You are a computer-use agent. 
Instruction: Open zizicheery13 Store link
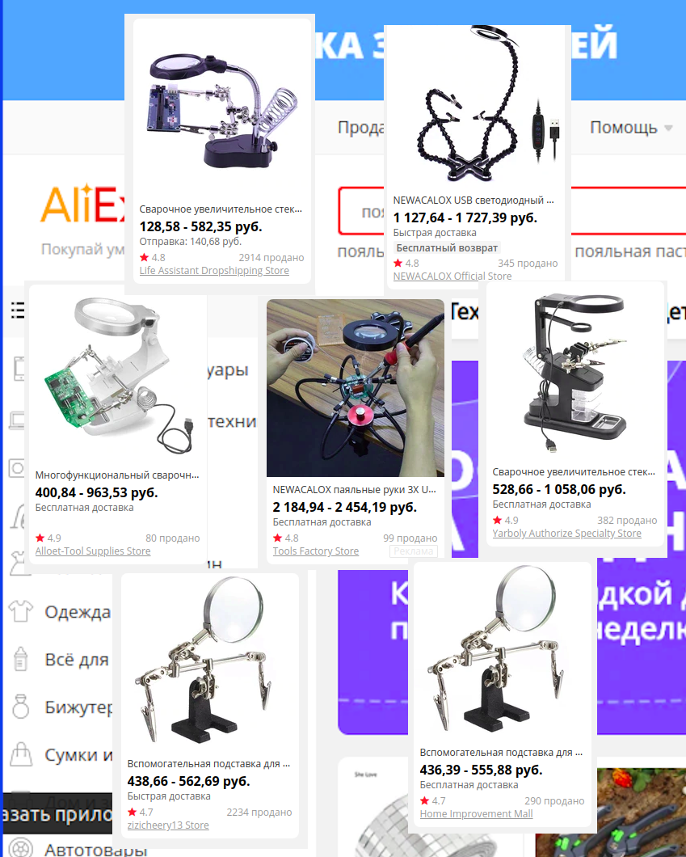pos(168,825)
